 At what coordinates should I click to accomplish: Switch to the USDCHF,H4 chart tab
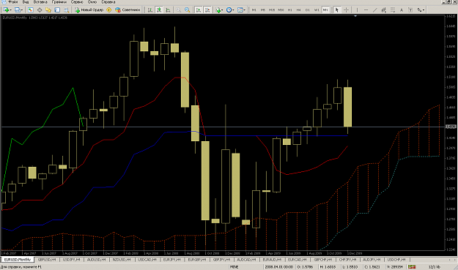396,260
